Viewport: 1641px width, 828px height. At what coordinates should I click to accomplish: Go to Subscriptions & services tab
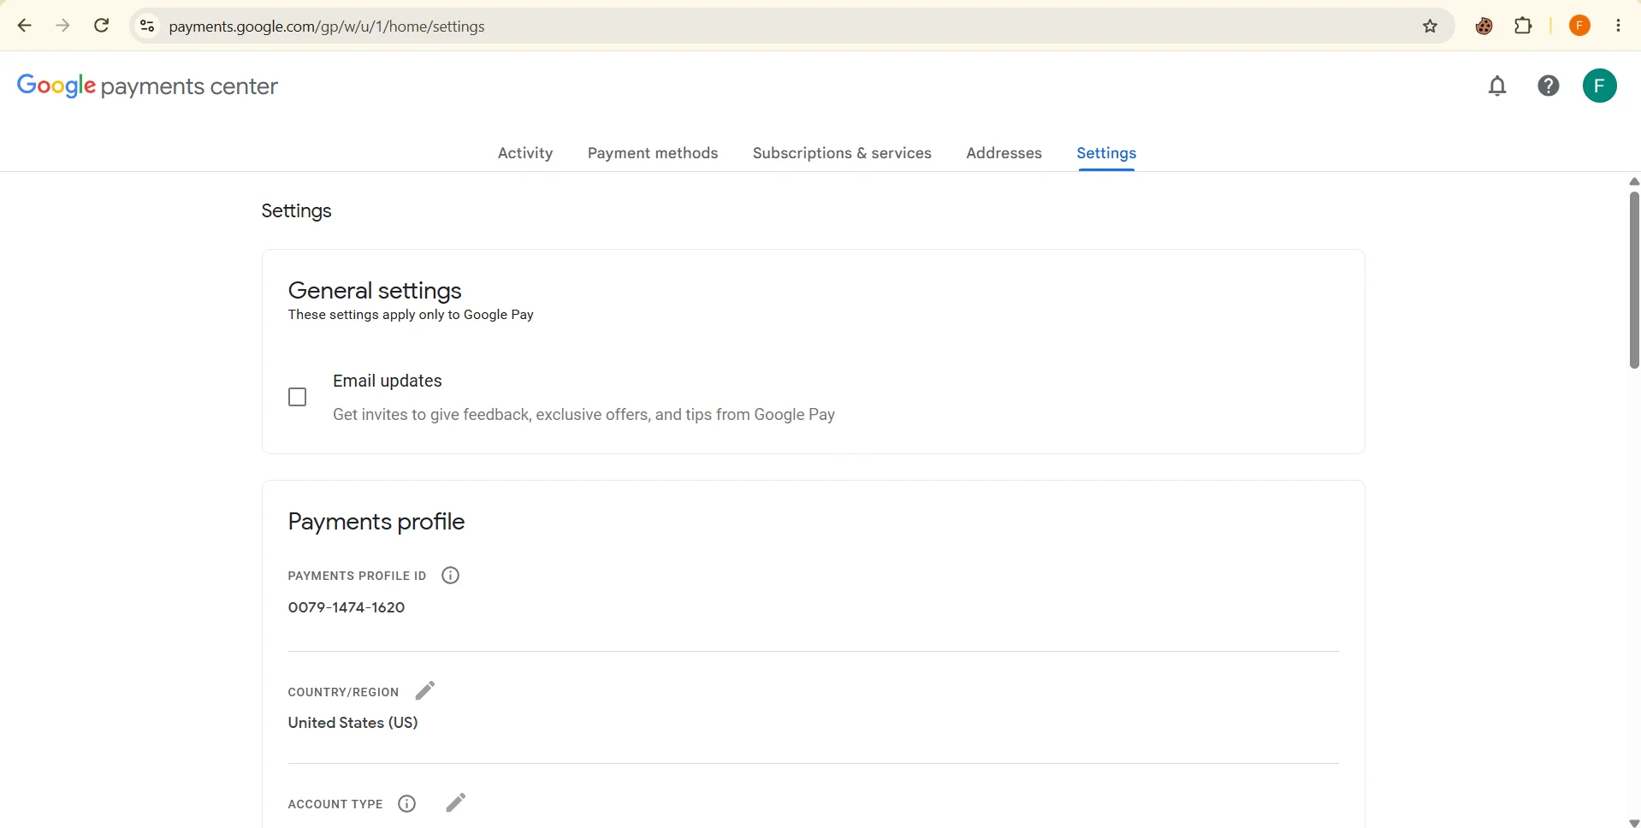coord(842,153)
